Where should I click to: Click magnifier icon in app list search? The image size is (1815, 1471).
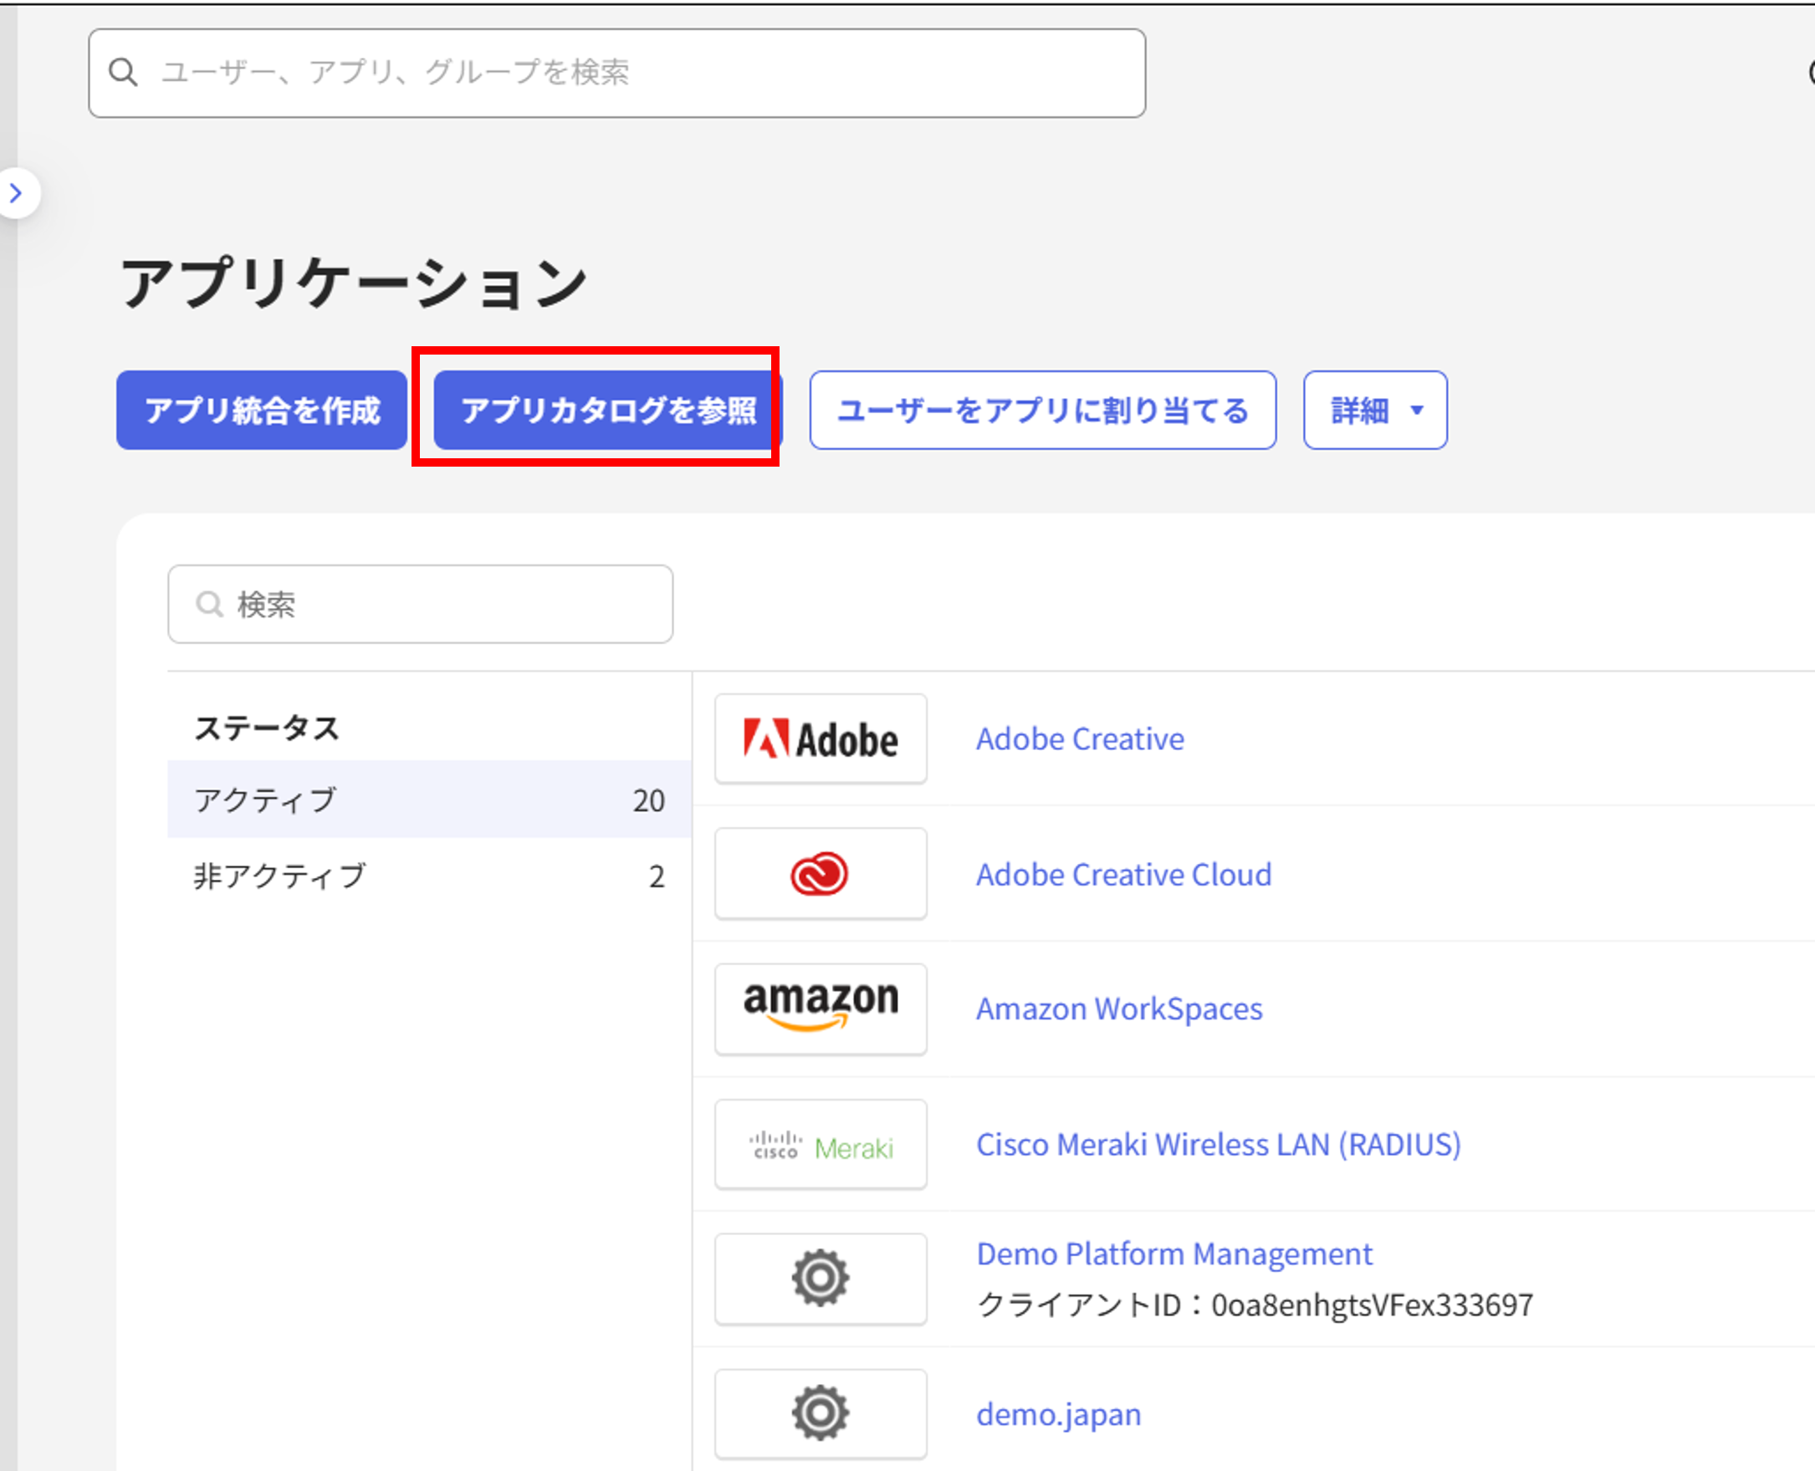[x=208, y=604]
